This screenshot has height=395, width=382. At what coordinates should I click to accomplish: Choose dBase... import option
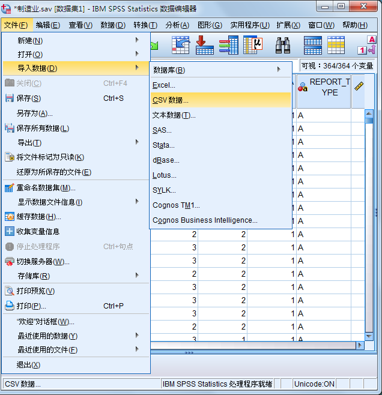coord(221,160)
